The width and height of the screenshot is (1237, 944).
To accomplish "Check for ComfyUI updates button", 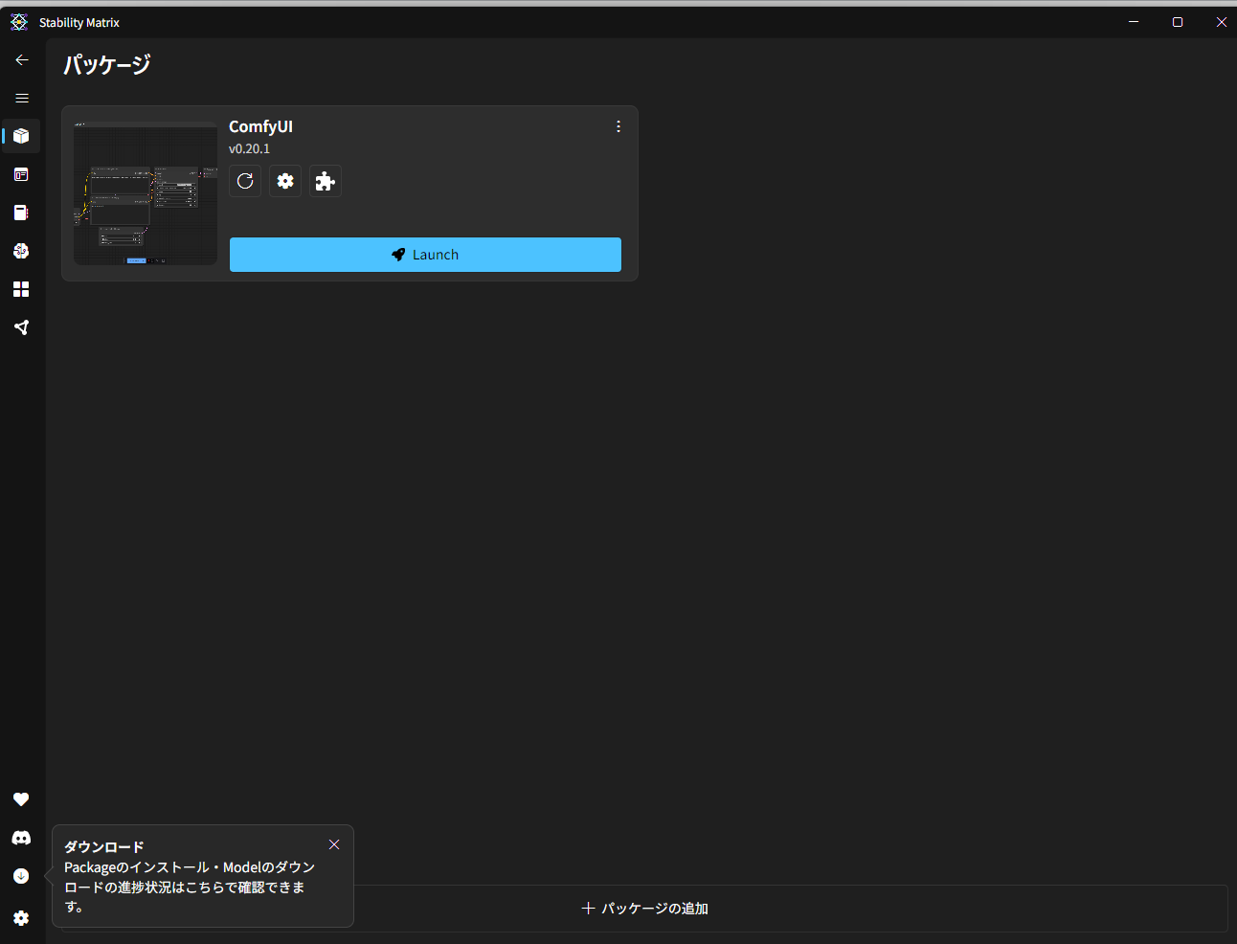I will [x=245, y=181].
